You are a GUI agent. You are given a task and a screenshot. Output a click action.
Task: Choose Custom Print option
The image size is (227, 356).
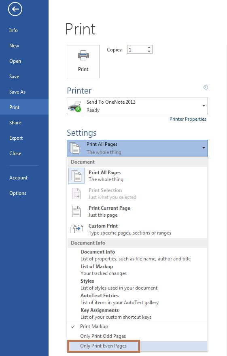pos(137,229)
